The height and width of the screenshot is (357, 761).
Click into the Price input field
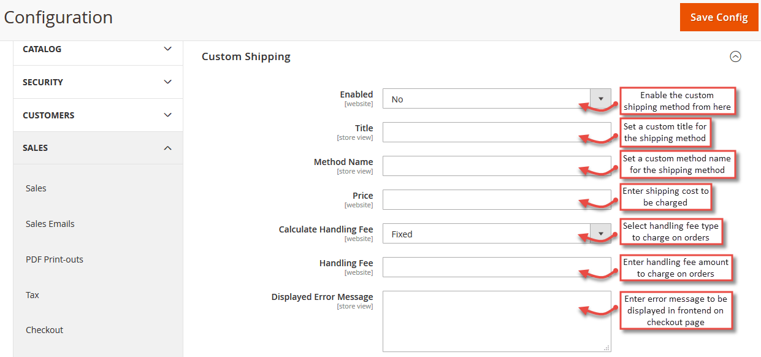click(497, 199)
